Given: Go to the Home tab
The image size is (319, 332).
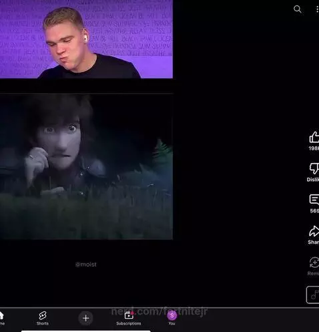Looking at the screenshot, I should 1,318.
